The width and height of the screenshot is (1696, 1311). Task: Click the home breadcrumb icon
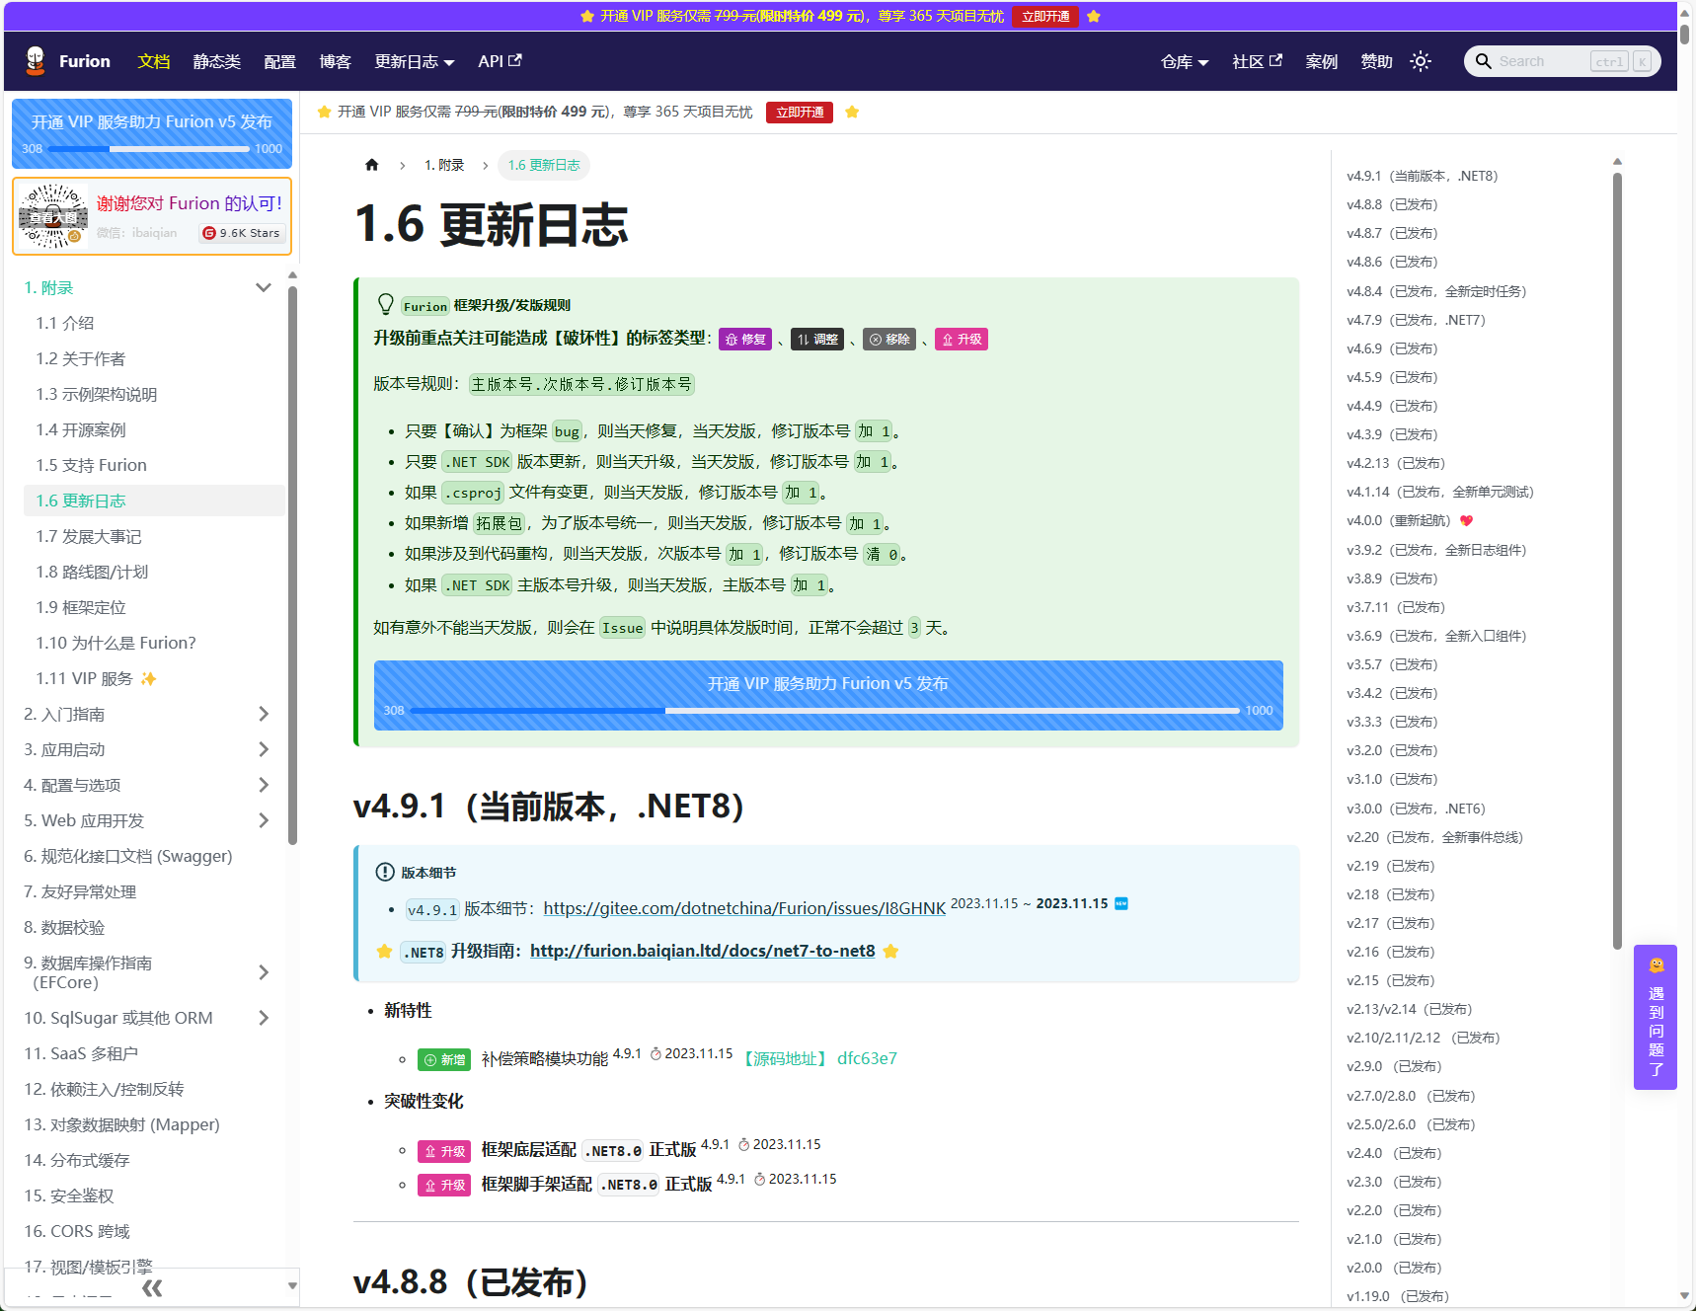(x=372, y=165)
